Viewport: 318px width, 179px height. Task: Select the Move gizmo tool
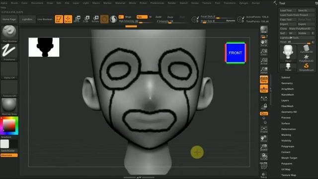click(77, 19)
